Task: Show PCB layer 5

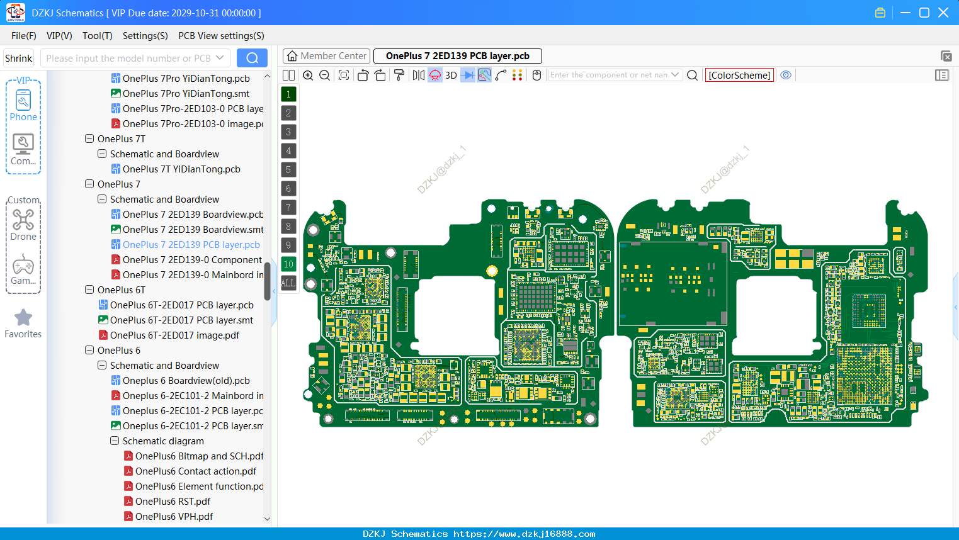Action: [288, 169]
